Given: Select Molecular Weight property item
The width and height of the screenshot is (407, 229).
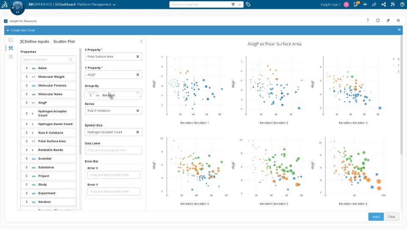Looking at the screenshot, I should (x=48, y=77).
